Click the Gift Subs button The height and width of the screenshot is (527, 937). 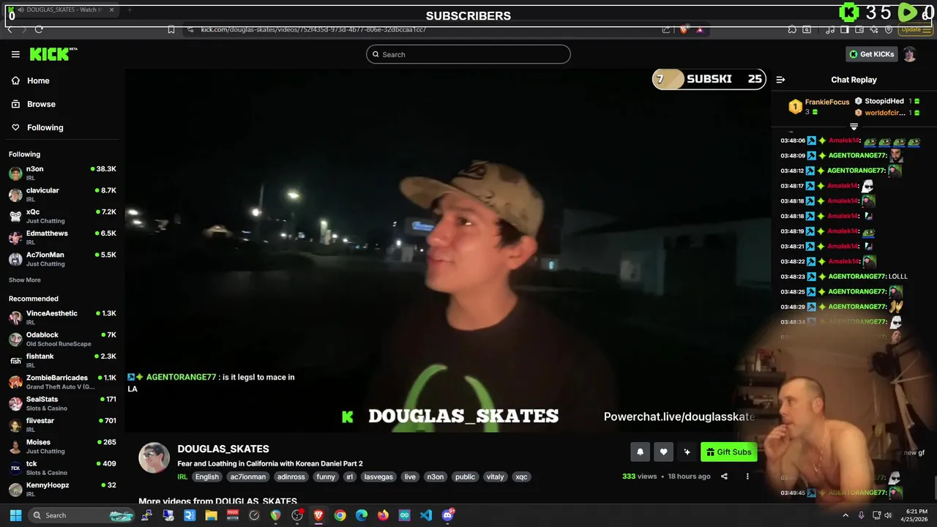[728, 452]
